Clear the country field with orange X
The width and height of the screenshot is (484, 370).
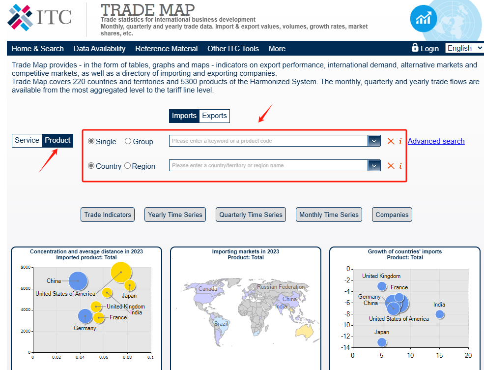[391, 166]
